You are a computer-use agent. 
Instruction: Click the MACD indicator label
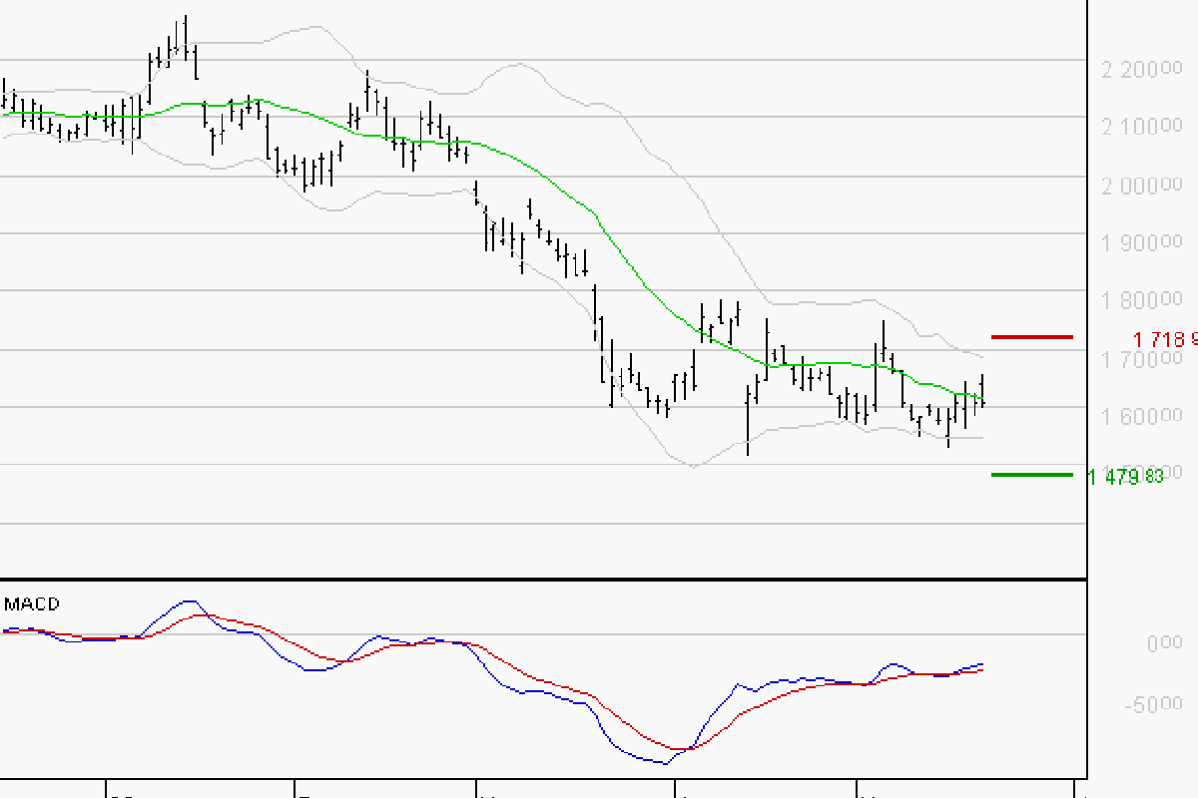(32, 604)
